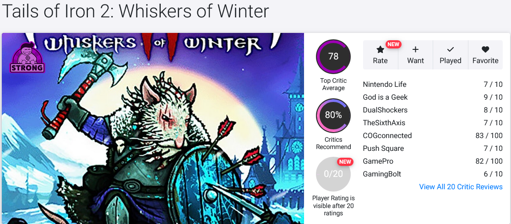Click the Strong rating badge
Image resolution: width=511 pixels, height=224 pixels.
27,58
